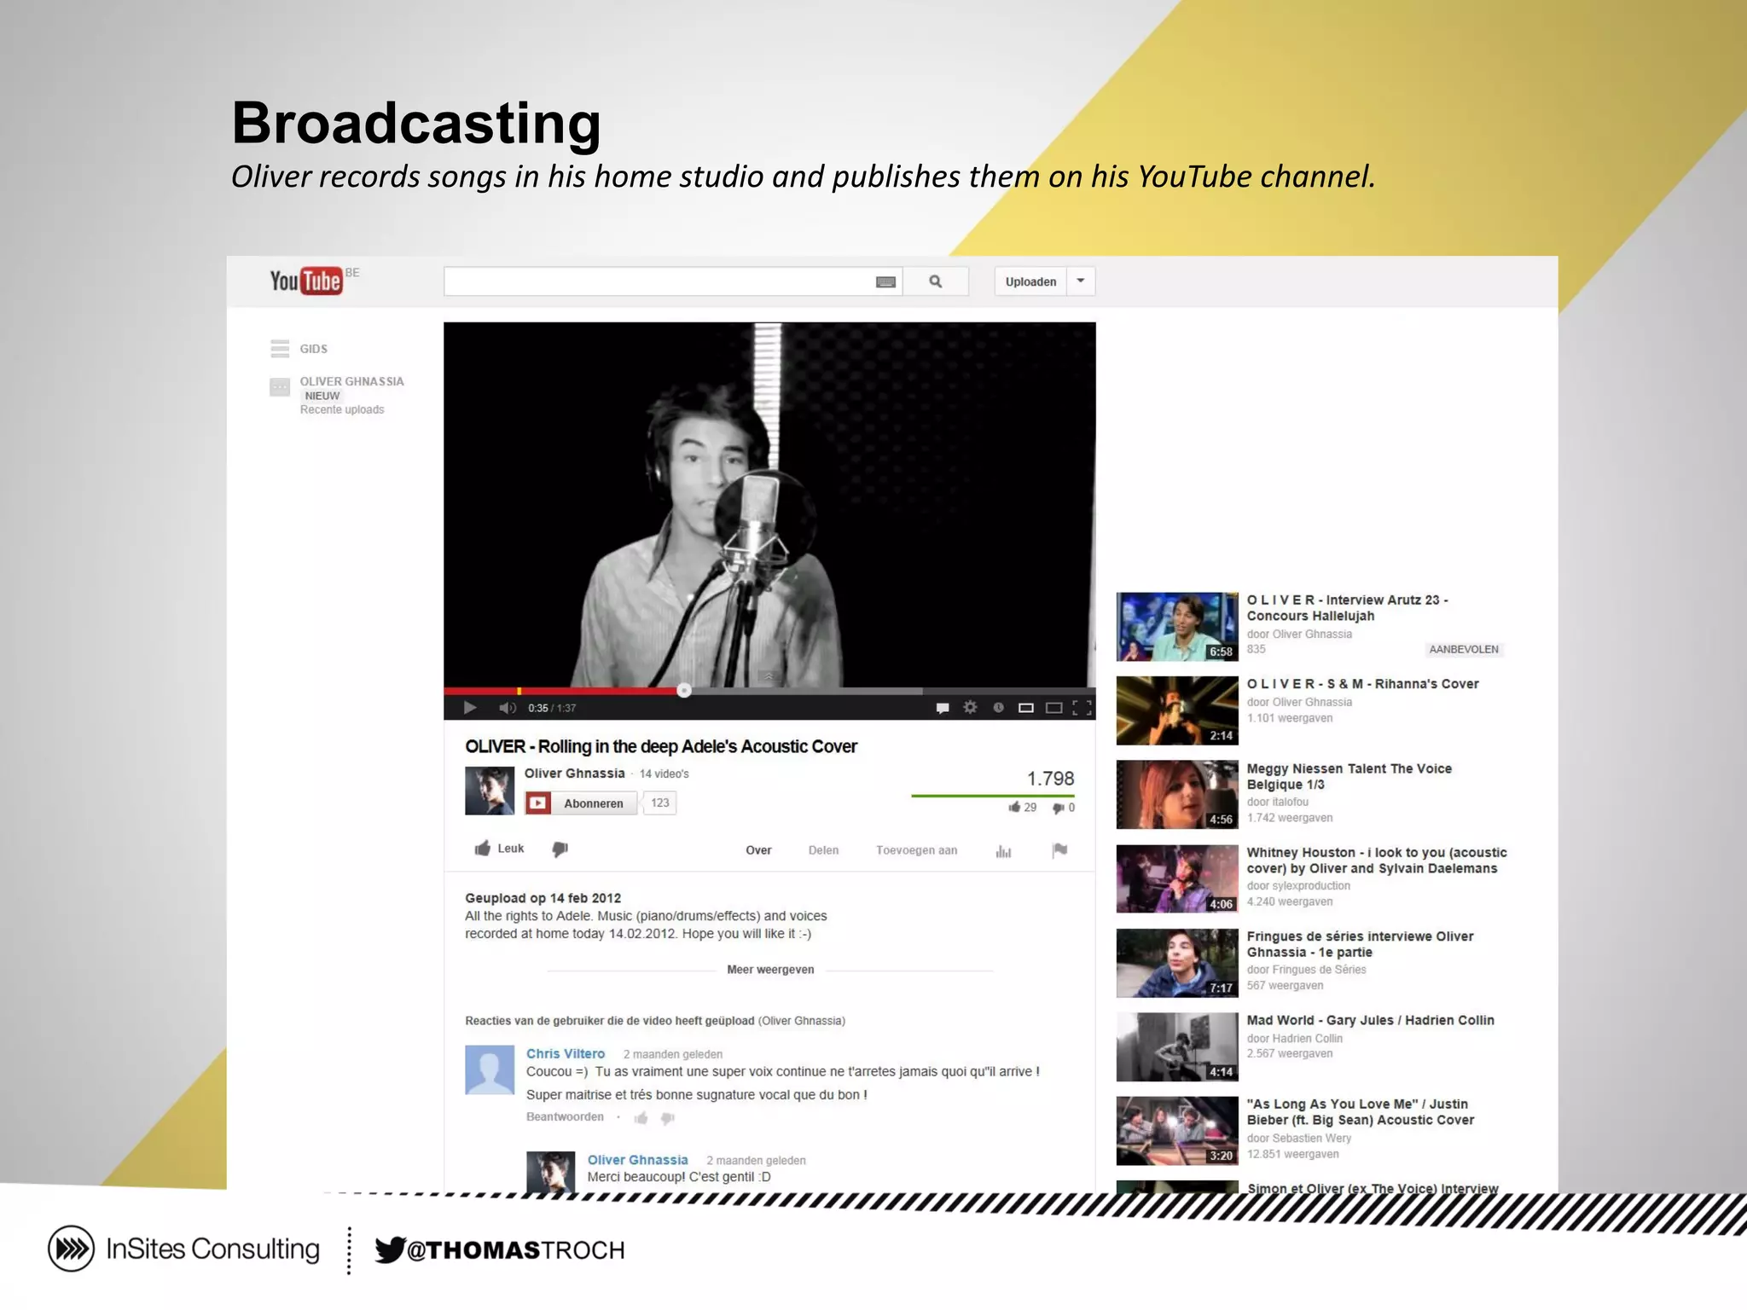Open Whitney Houston i look to you video

1377,861
